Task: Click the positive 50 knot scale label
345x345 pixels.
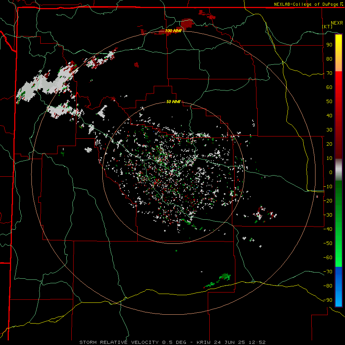Action: (x=329, y=102)
